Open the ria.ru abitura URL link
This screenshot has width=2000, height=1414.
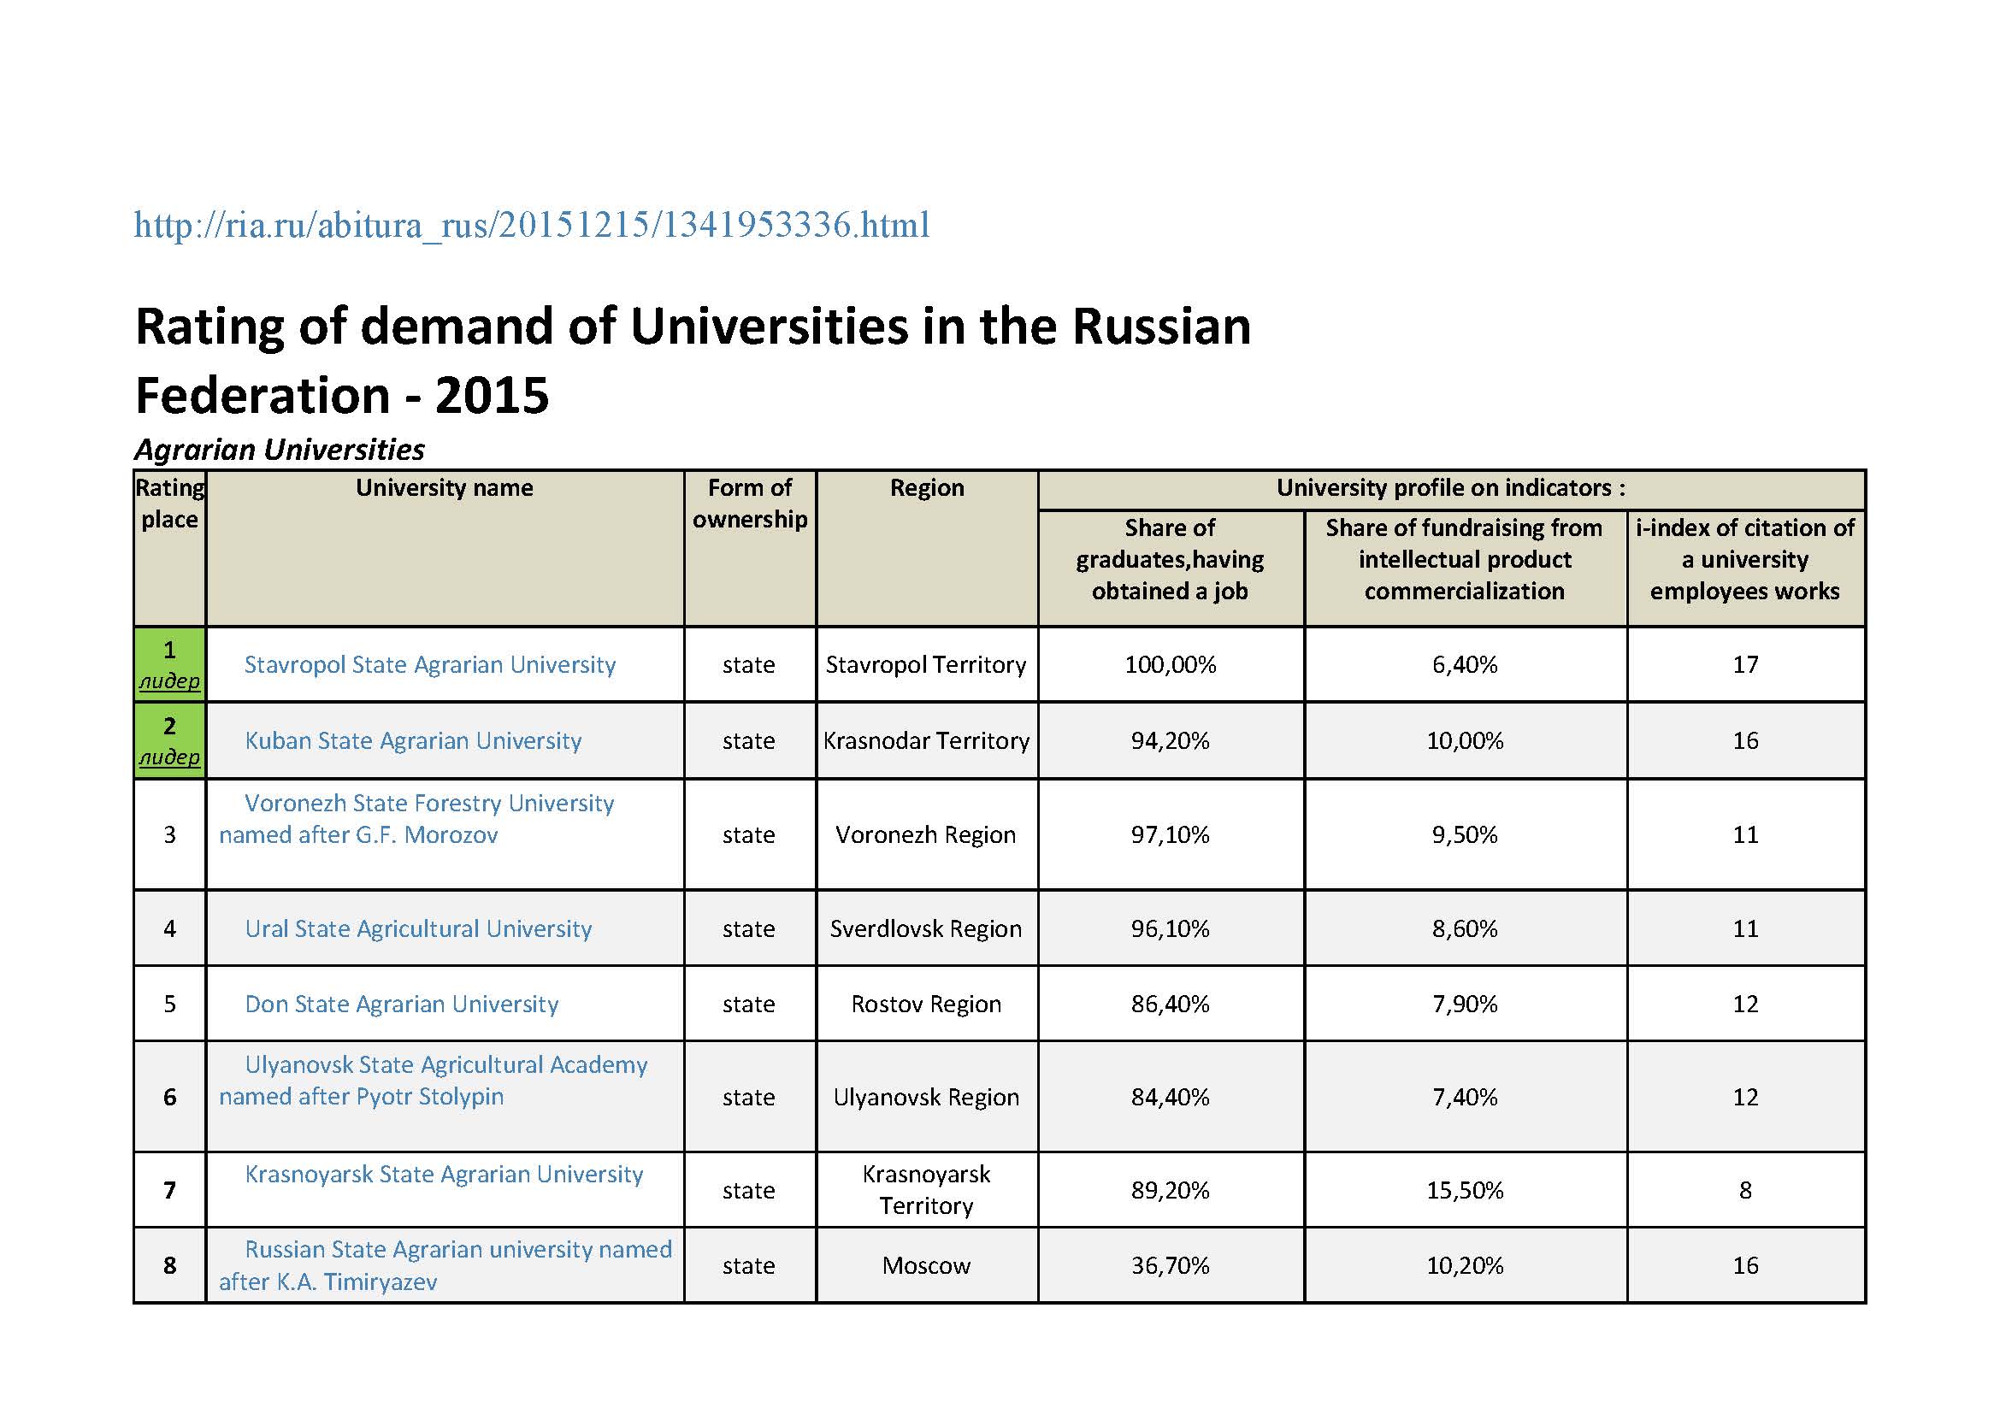pos(531,226)
